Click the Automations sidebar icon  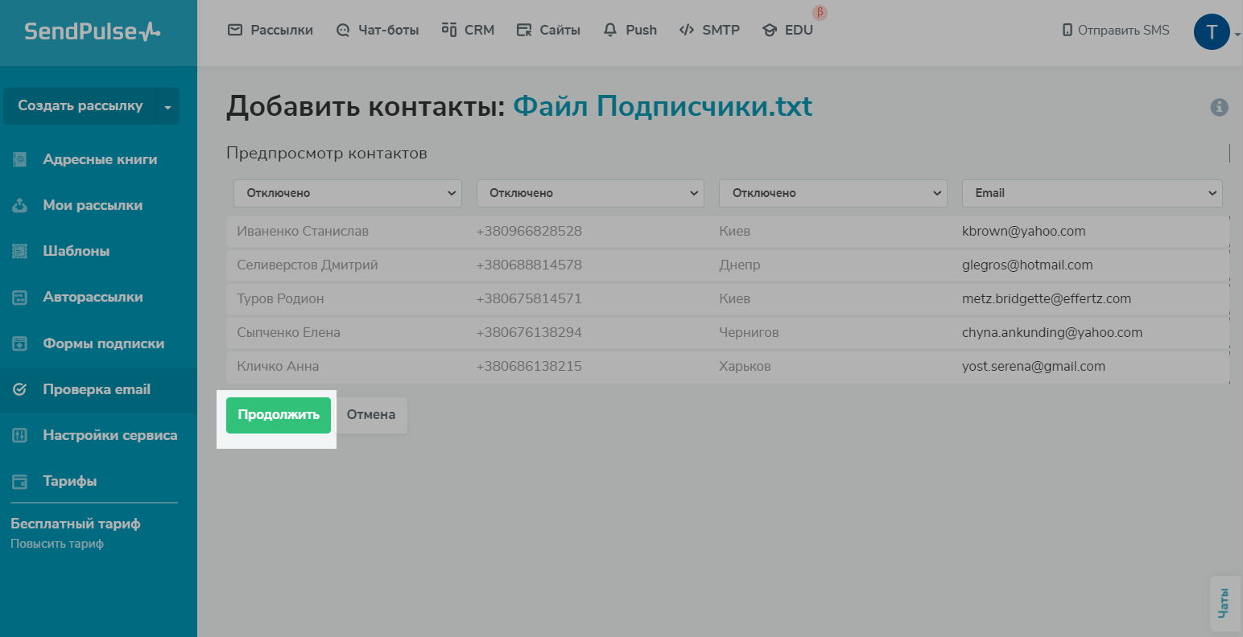click(x=20, y=298)
